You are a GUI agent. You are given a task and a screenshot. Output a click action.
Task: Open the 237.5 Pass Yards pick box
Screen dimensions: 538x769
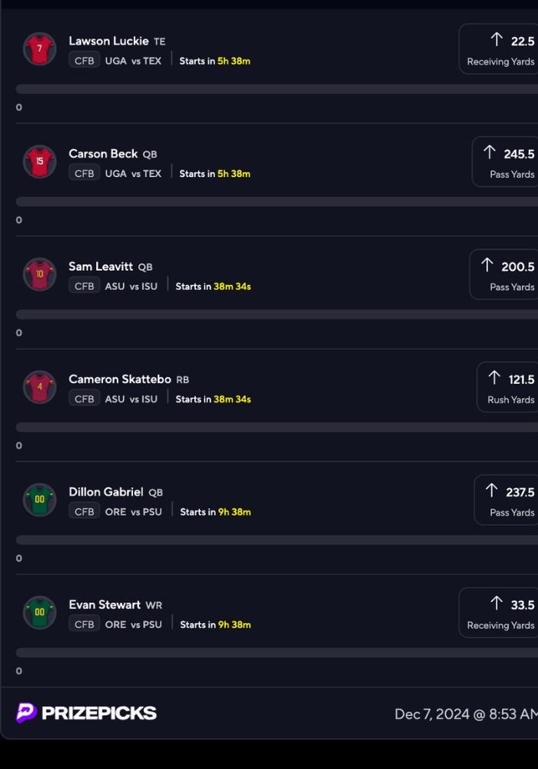[506, 500]
